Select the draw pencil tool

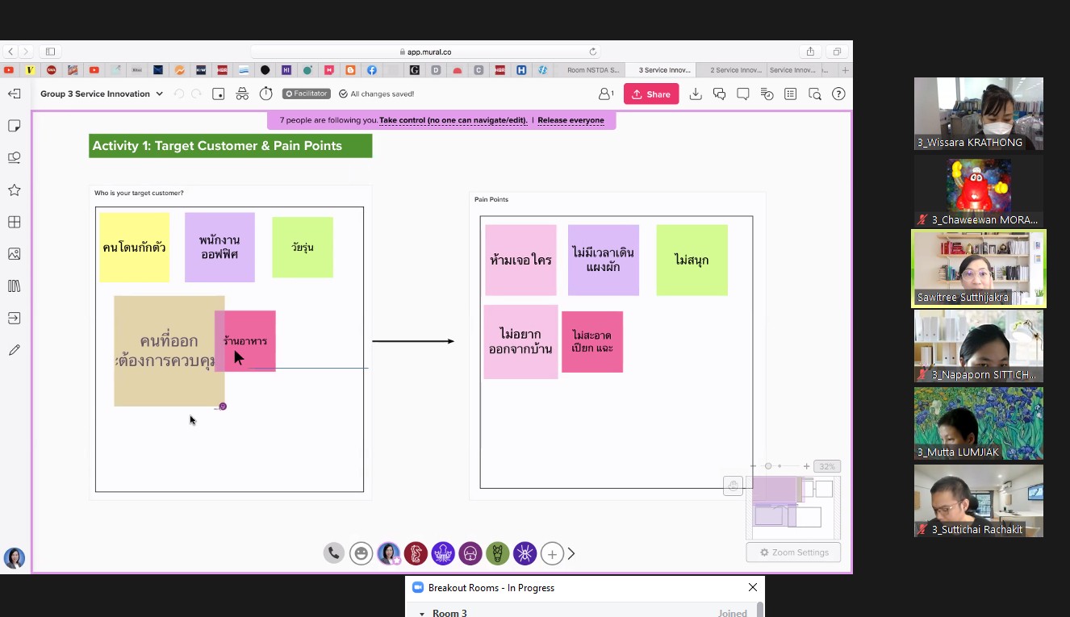[x=14, y=350]
